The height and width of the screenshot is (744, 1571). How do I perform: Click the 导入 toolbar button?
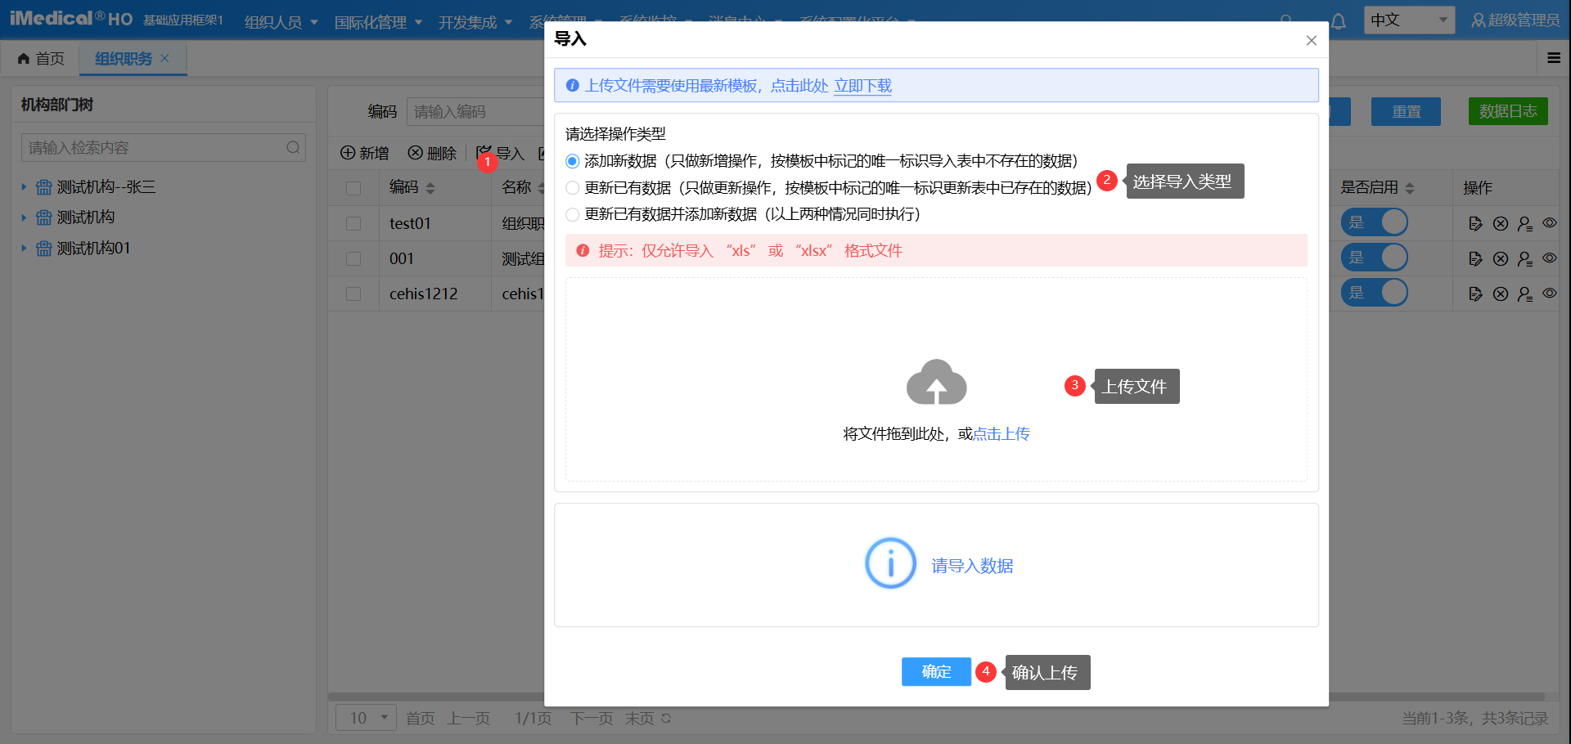pyautogui.click(x=500, y=153)
